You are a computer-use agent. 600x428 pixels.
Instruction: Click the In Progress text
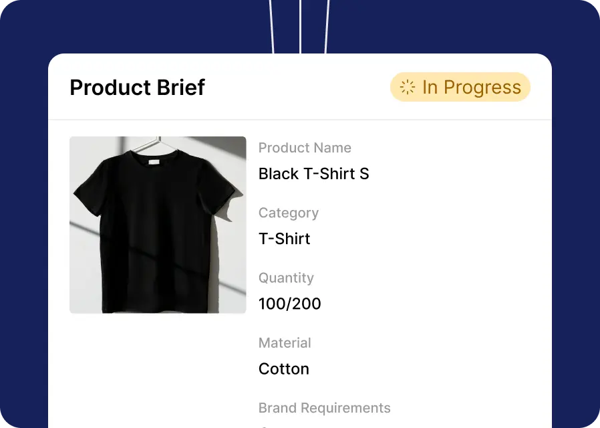click(x=472, y=88)
